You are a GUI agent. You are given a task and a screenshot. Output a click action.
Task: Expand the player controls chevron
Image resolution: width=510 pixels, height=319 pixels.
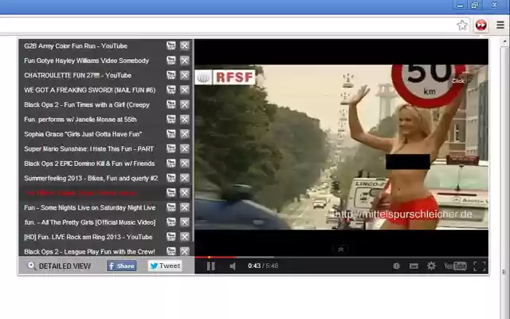[340, 250]
